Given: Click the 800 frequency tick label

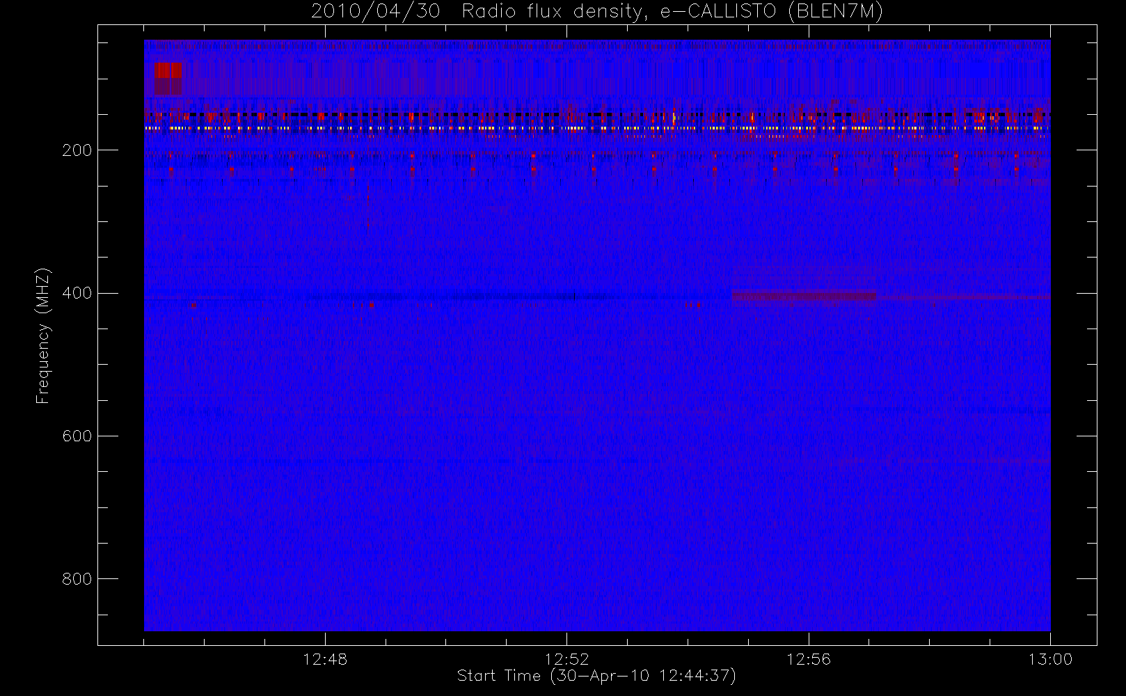Looking at the screenshot, I should coord(77,579).
